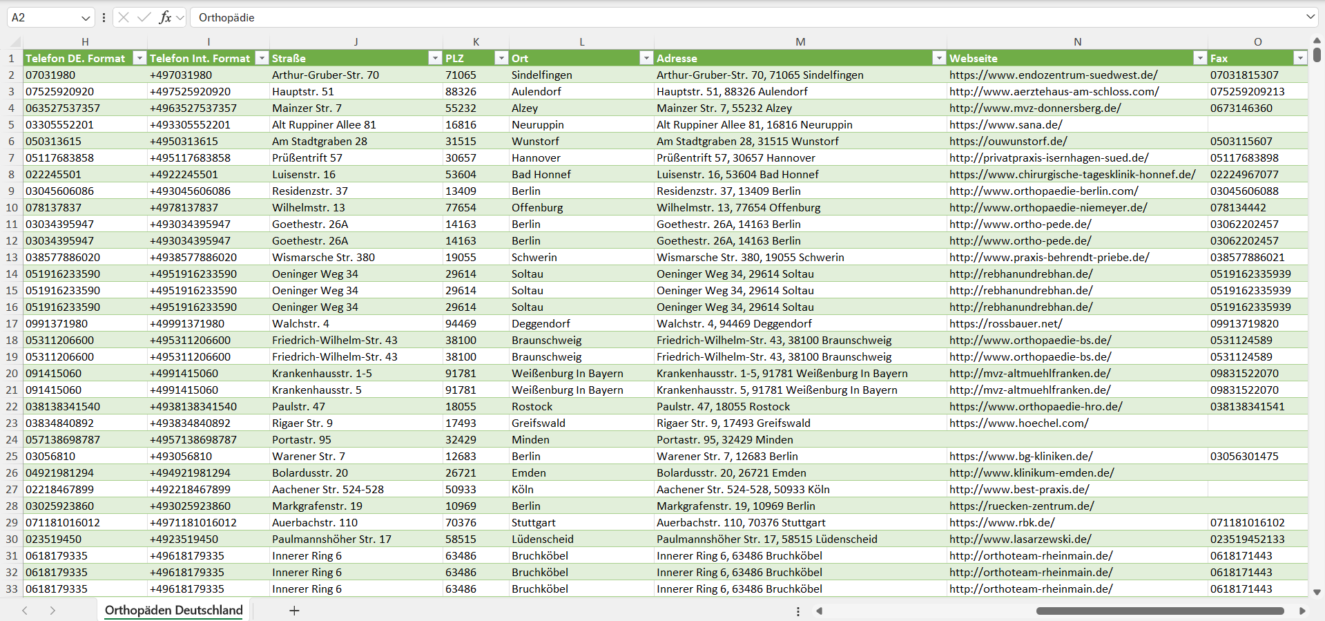
Task: Select the Webseite header cell text
Action: (x=974, y=59)
